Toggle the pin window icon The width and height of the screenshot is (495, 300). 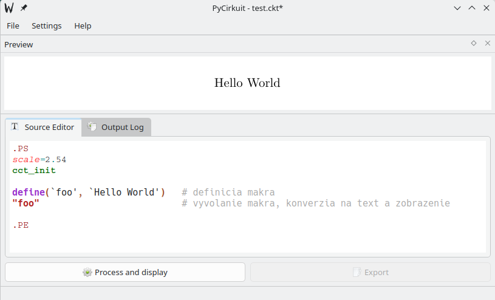tap(24, 8)
